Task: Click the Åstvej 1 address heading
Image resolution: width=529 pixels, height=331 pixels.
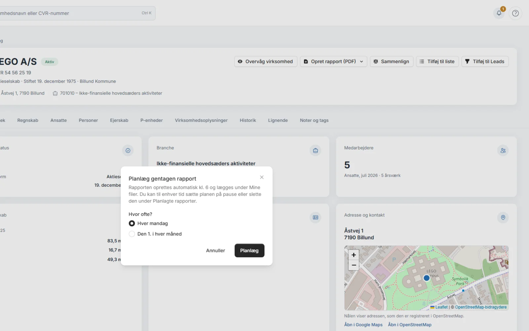Action: (x=354, y=231)
